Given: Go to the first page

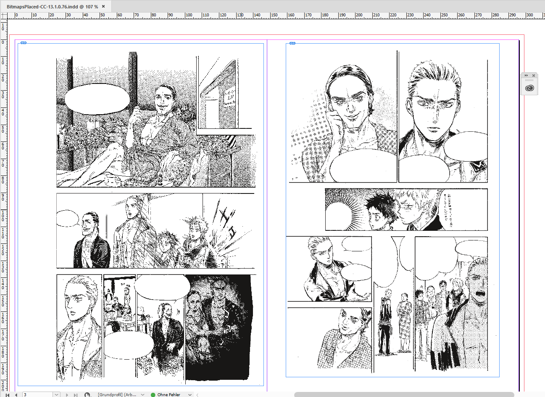Looking at the screenshot, I should coord(7,394).
